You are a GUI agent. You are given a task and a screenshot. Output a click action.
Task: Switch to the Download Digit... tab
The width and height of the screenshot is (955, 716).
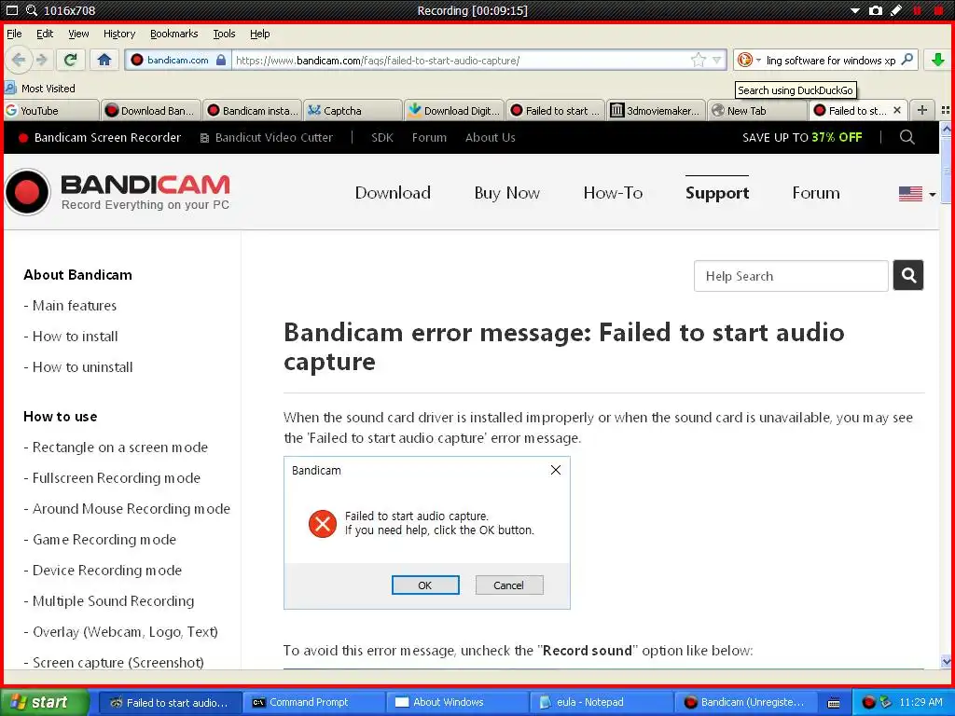(454, 110)
